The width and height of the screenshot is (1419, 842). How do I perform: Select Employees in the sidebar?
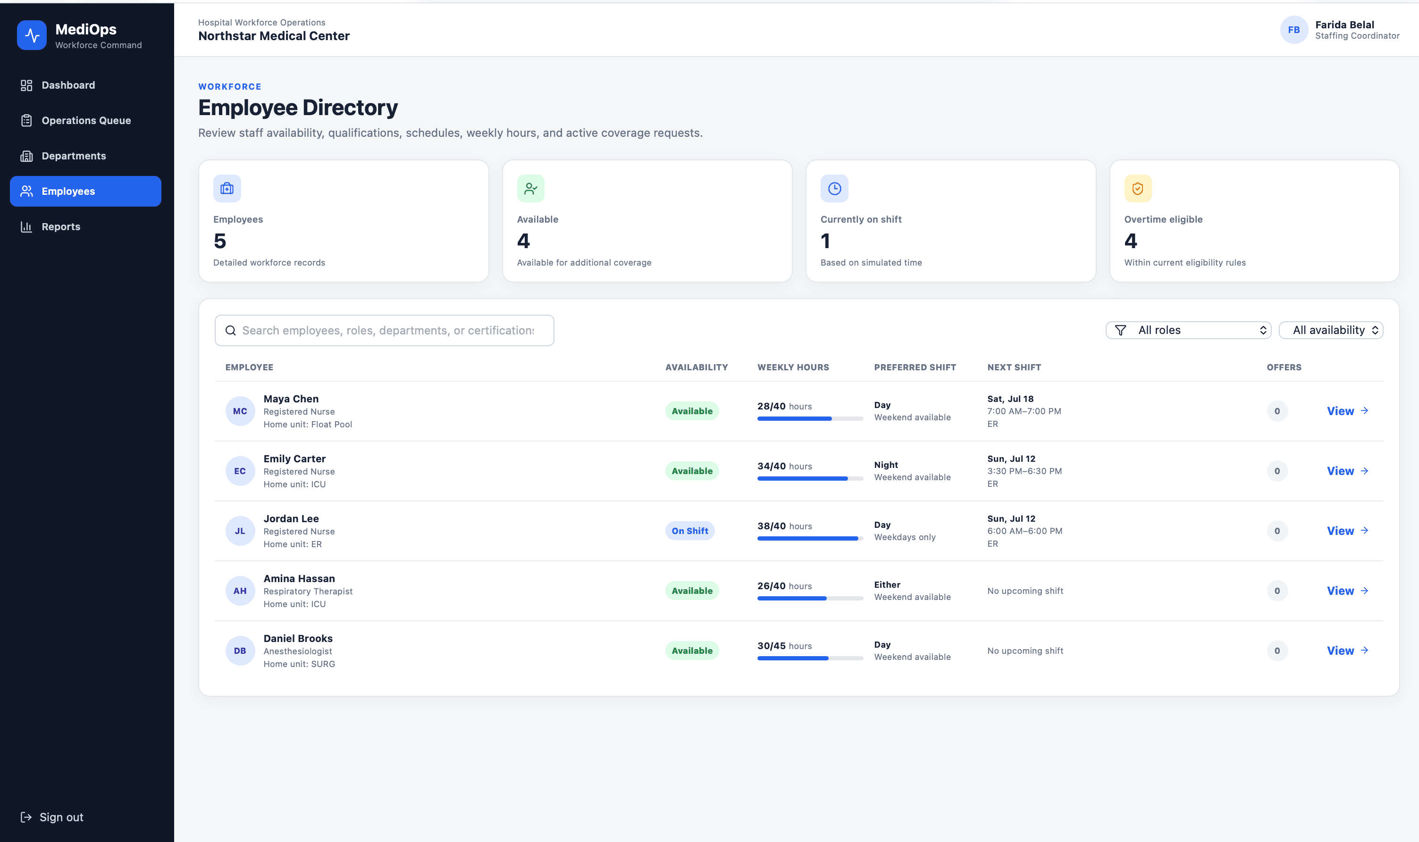coord(86,191)
